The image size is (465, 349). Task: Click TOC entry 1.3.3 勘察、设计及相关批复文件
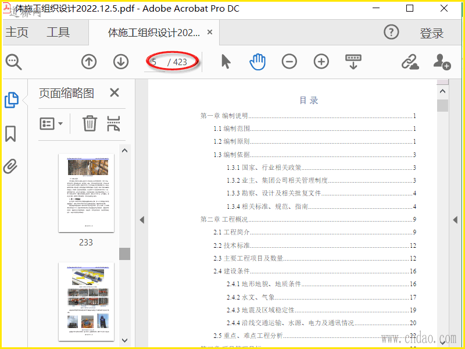pyautogui.click(x=321, y=193)
